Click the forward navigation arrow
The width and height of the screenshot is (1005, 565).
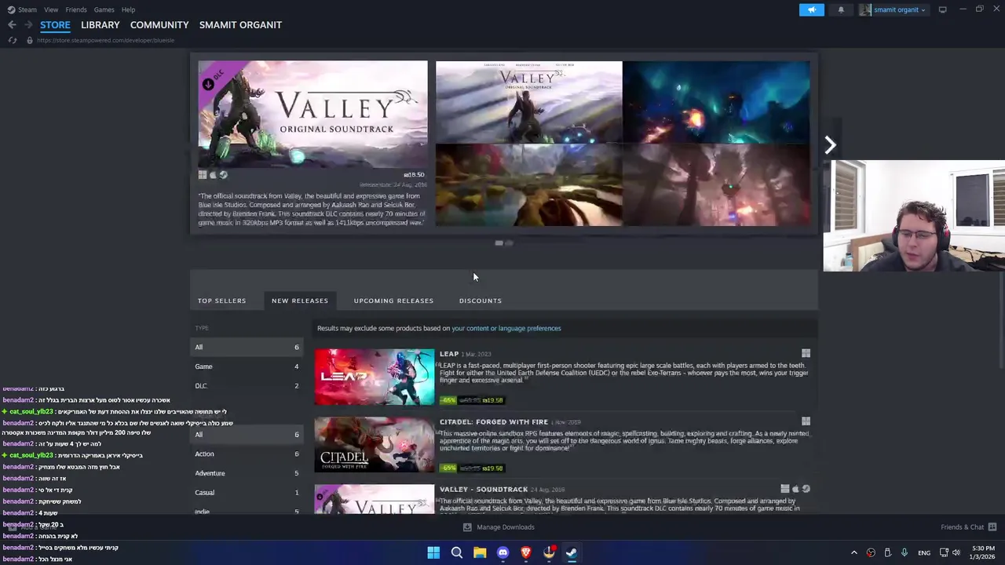28,25
